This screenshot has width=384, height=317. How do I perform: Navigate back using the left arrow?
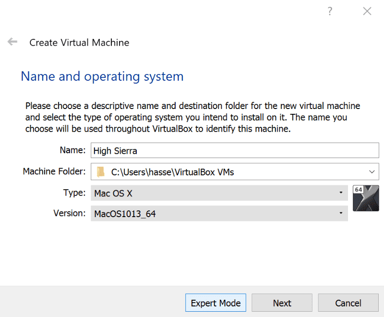(12, 42)
